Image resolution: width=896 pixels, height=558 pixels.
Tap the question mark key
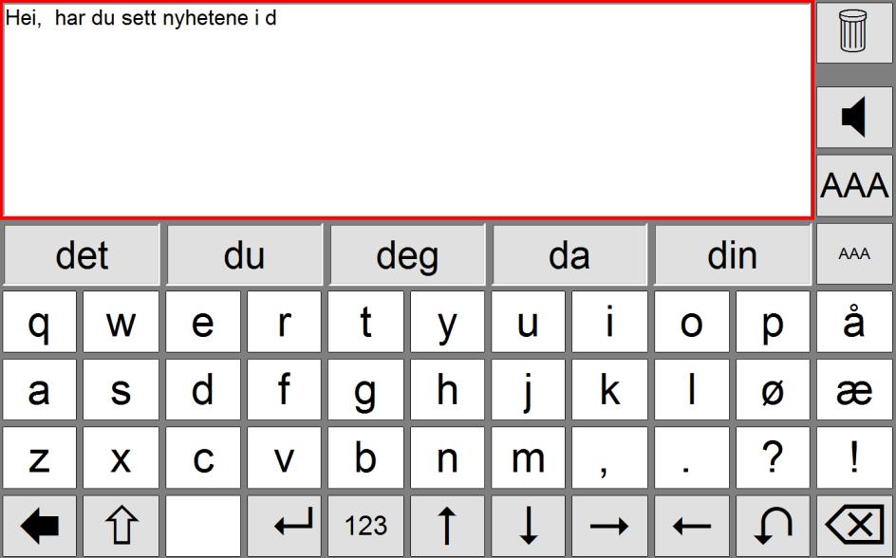click(773, 457)
